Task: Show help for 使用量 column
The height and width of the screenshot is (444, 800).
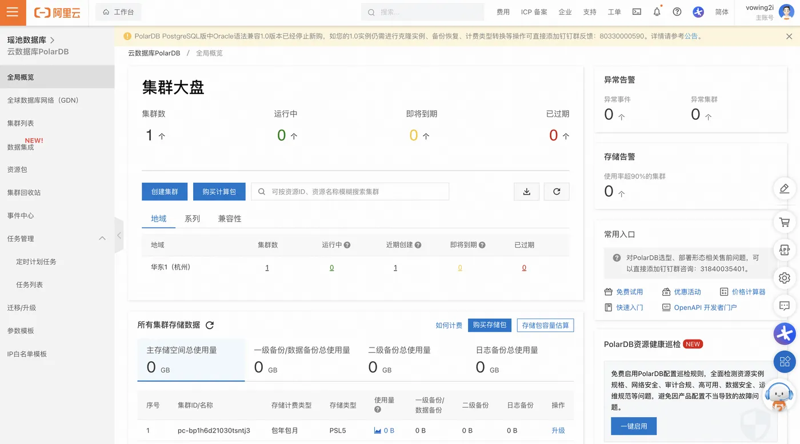Action: pyautogui.click(x=378, y=410)
